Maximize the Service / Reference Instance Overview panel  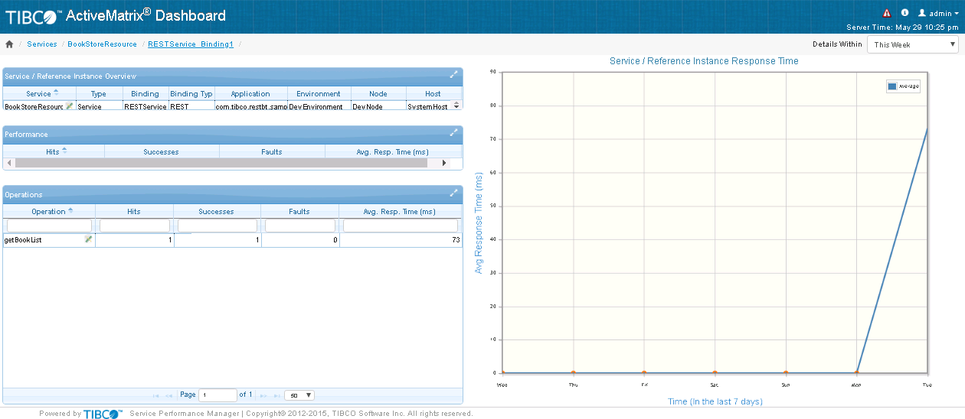454,74
